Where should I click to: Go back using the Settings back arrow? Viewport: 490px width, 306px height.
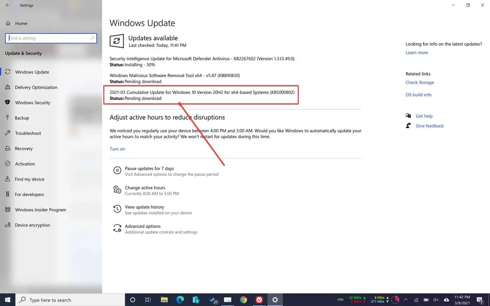tap(8, 5)
